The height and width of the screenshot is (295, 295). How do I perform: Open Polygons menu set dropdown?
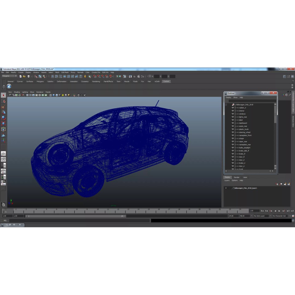9,76
